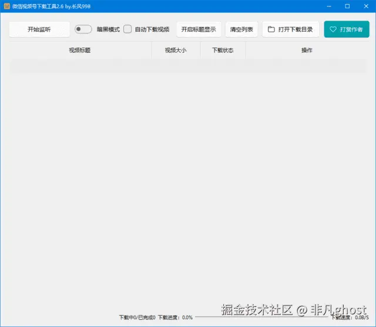Click the app icon in title bar
This screenshot has height=327, width=376.
(x=6, y=6)
